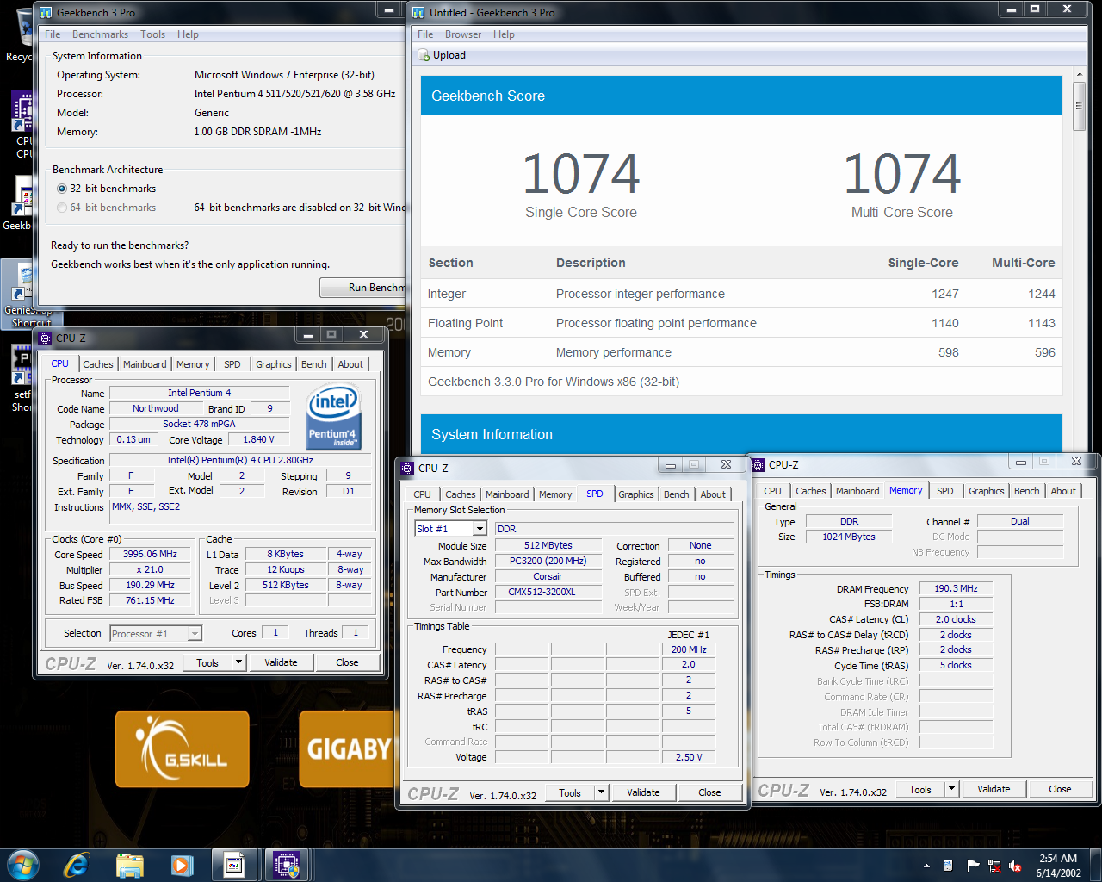Screen dimensions: 1102x882
Task: Click Validate in Memory CPU-Z window
Action: (x=994, y=789)
